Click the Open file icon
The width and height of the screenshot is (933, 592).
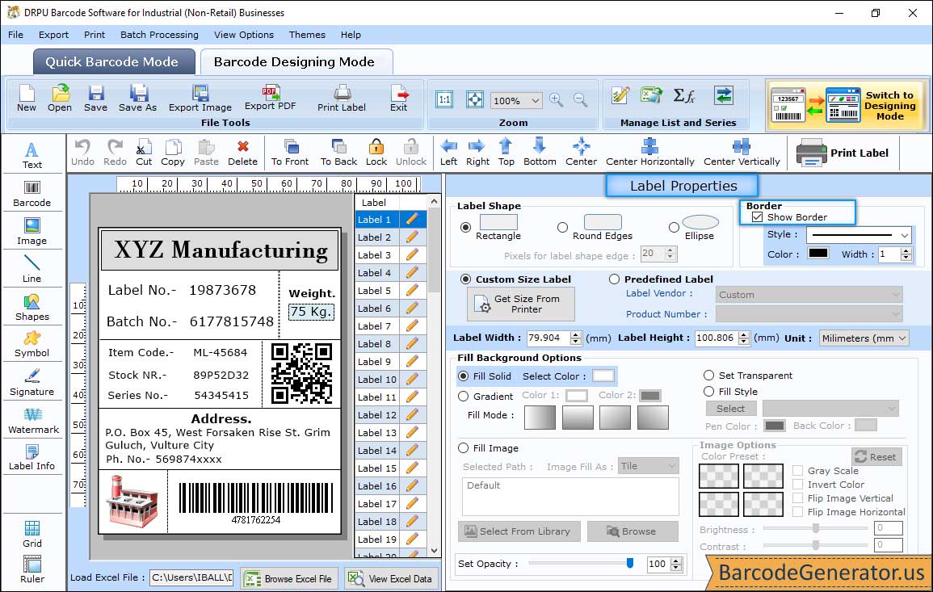coord(60,99)
